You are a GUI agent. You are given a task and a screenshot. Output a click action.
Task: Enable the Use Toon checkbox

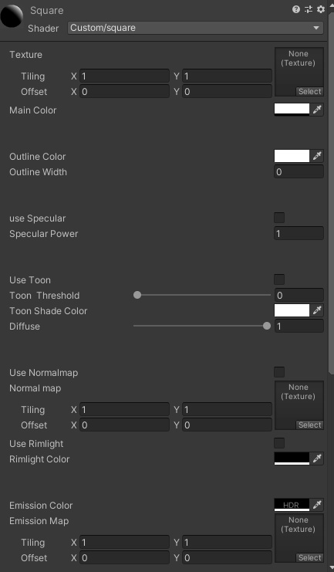[x=279, y=279]
